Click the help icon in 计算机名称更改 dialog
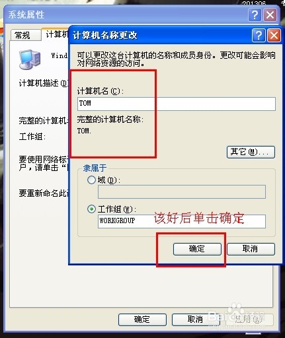Viewport: 285px width, 338px height. tap(259, 35)
